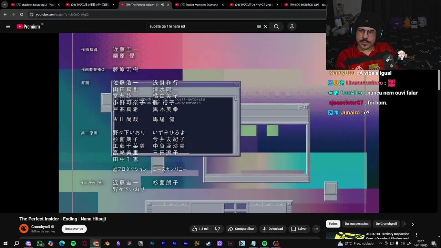Open Figma from the taskbar
The width and height of the screenshot is (441, 248).
[130, 244]
